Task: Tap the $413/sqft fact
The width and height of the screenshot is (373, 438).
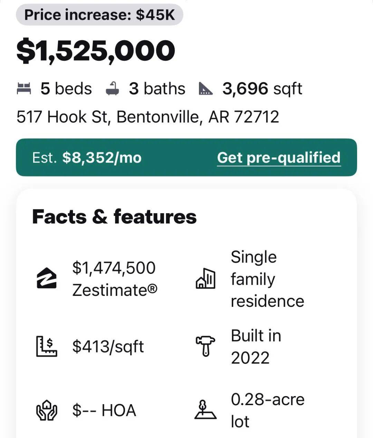Action: [x=108, y=346]
